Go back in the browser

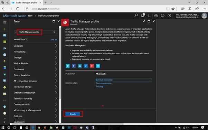pyautogui.click(x=4, y=9)
